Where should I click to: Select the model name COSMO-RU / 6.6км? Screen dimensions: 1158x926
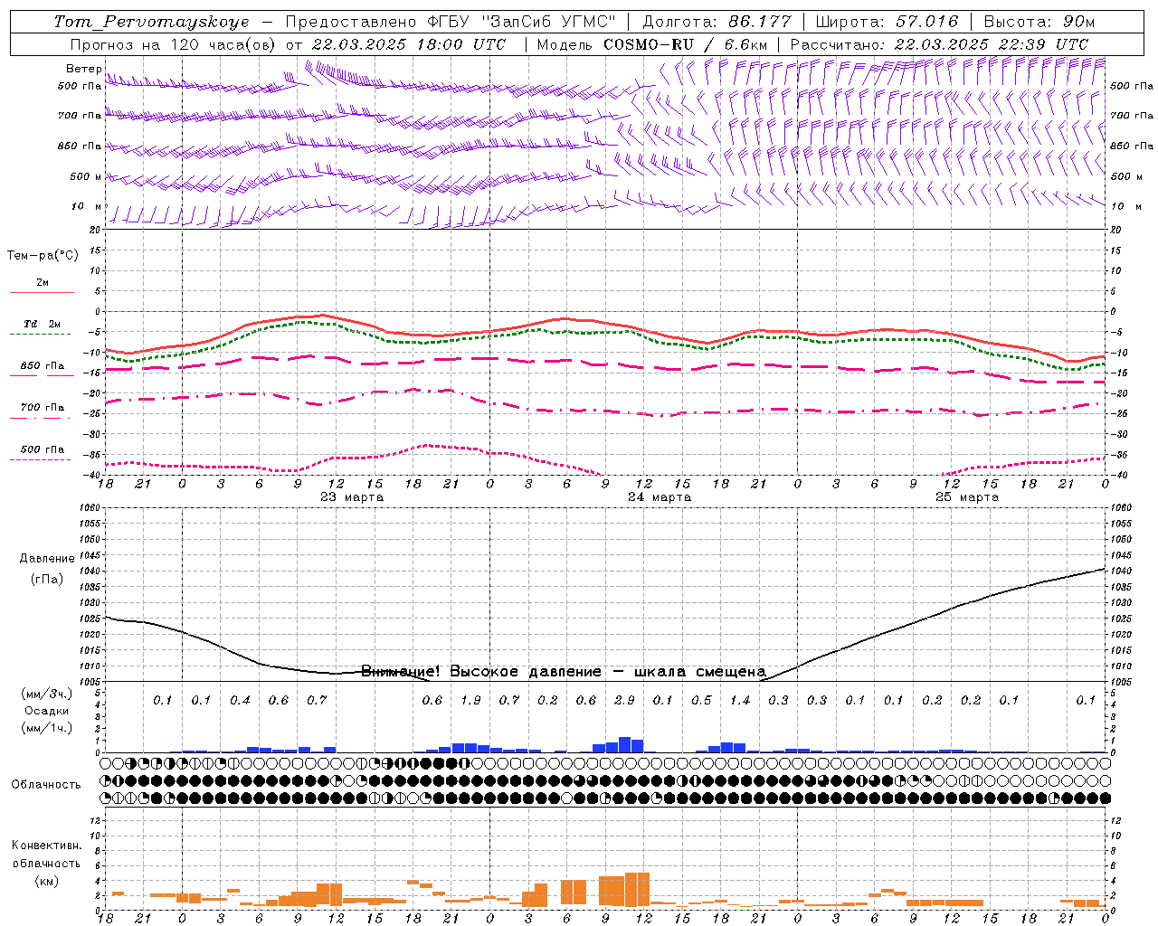[685, 44]
